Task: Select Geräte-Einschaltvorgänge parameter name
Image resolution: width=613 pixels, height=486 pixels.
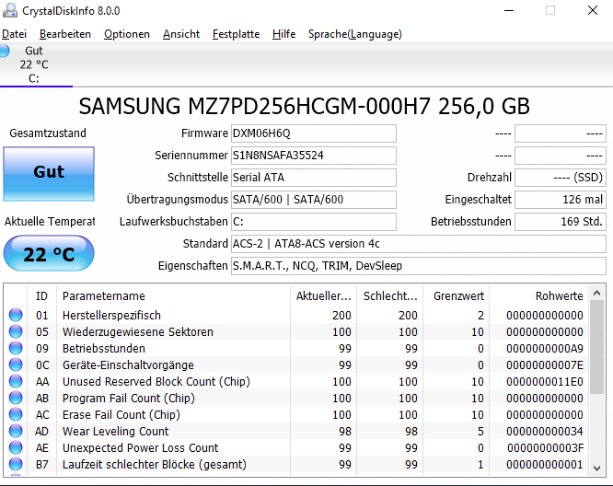Action: [128, 364]
